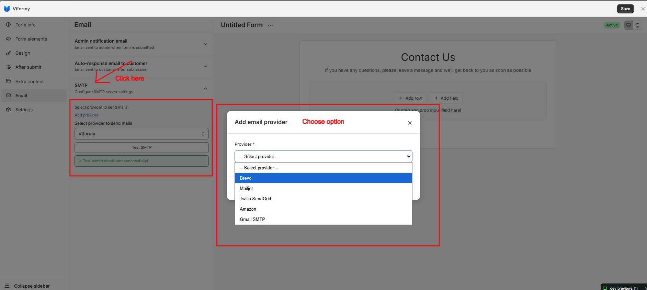Select Gmail SMTP from provider list
The image size is (647, 290).
point(323,219)
